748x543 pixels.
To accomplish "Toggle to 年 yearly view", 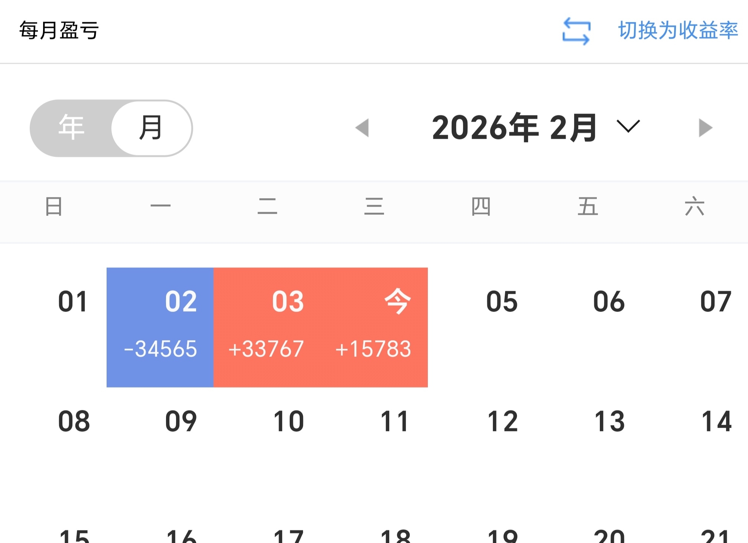I will click(x=71, y=128).
